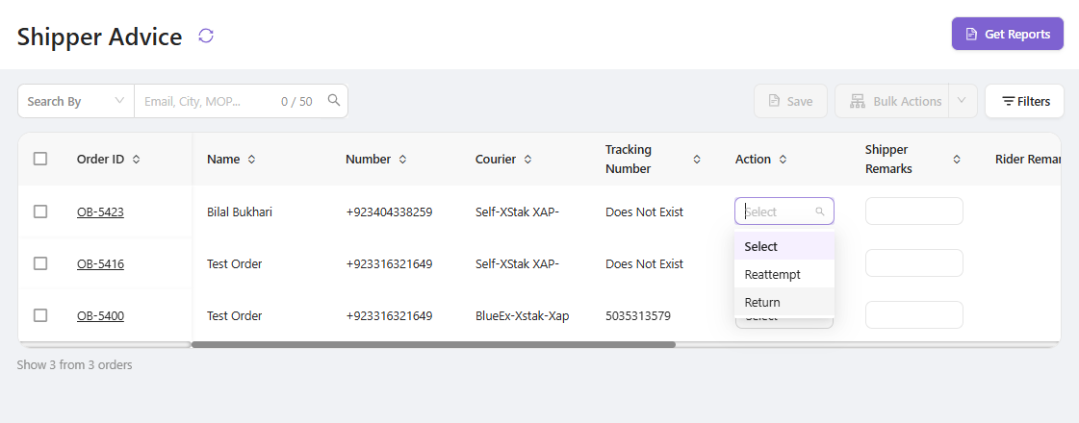
Task: Check the box for order OB-5423
Action: click(x=40, y=211)
